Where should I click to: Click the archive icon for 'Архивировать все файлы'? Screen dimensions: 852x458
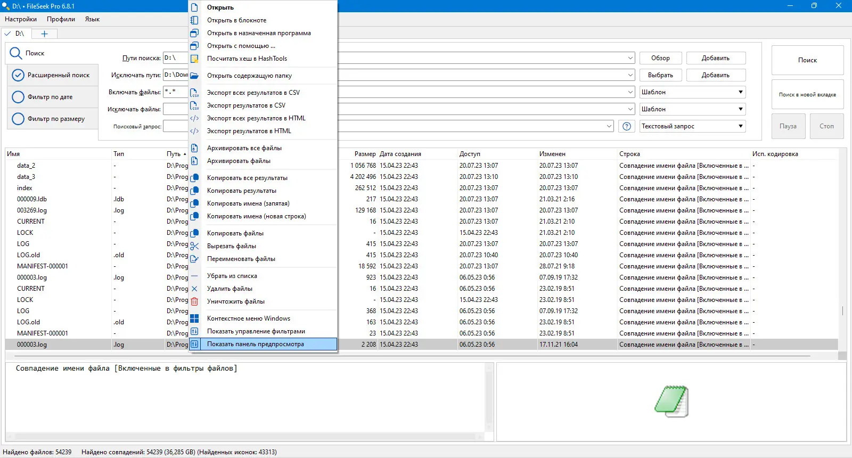pos(194,148)
